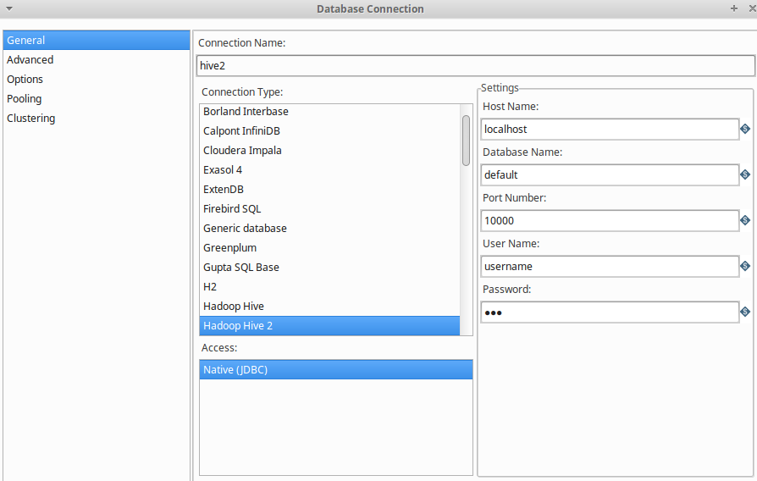Click variable icon next to Database Name field
The height and width of the screenshot is (481, 757).
point(745,174)
